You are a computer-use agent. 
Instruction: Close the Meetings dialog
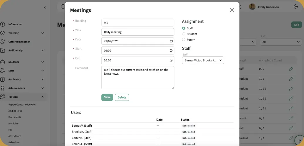pyautogui.click(x=232, y=10)
